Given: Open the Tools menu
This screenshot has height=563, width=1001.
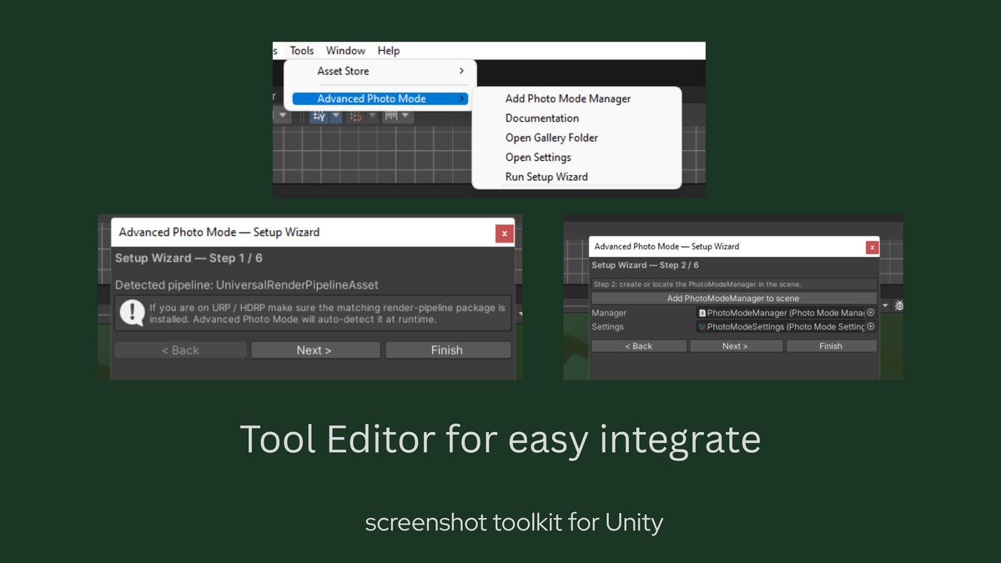Looking at the screenshot, I should (x=302, y=51).
